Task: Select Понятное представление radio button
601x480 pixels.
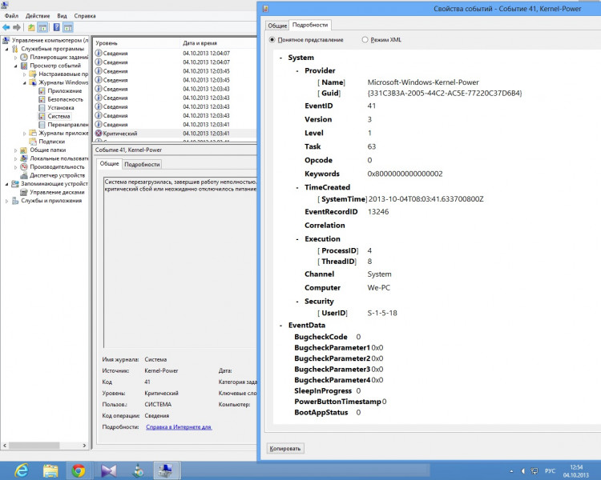Action: click(272, 40)
